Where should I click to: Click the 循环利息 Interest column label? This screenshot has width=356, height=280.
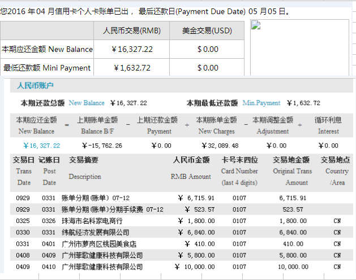tap(328, 125)
